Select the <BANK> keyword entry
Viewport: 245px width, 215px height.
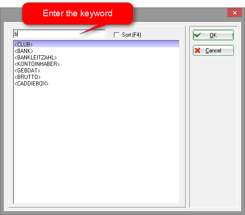(x=24, y=51)
